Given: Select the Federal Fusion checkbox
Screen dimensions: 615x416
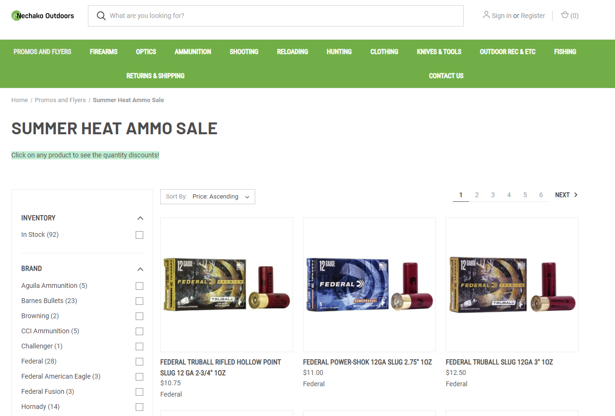Looking at the screenshot, I should point(139,392).
